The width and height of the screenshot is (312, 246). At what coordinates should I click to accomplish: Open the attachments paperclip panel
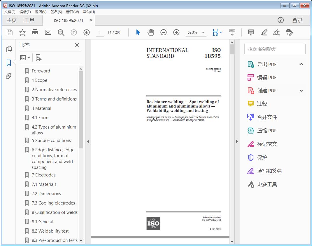[8, 76]
